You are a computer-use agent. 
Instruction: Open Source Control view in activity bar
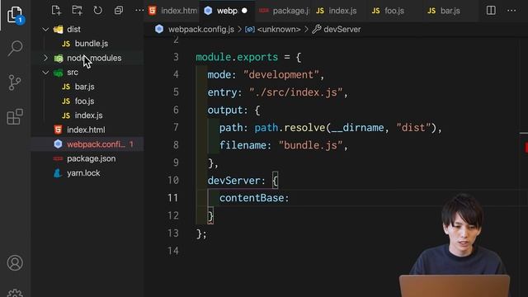tap(15, 82)
